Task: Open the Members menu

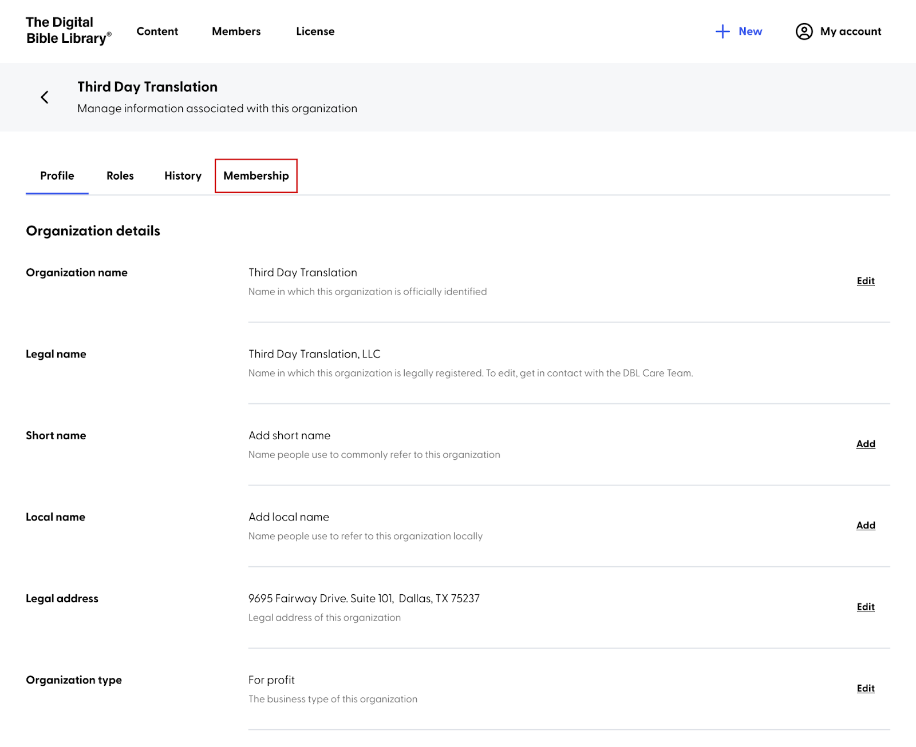Action: tap(236, 31)
